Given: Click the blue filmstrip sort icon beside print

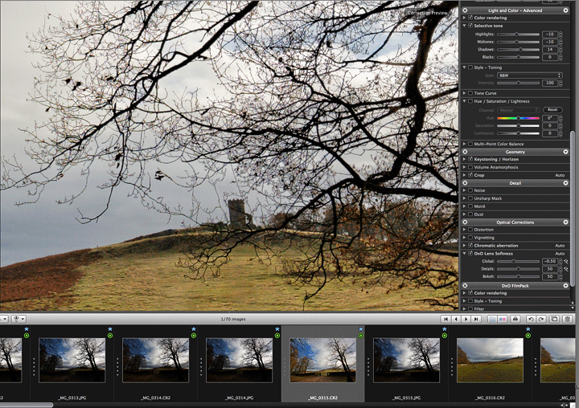Looking at the screenshot, I should (492, 319).
